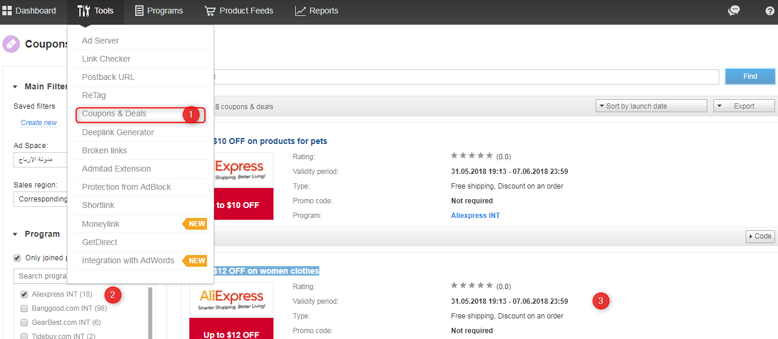
Task: Uncheck the Aliexpress INT checkbox
Action: tap(24, 294)
